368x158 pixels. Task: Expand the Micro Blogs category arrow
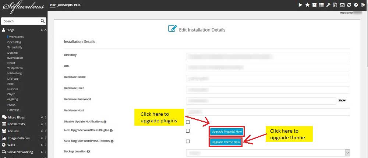pos(46,117)
